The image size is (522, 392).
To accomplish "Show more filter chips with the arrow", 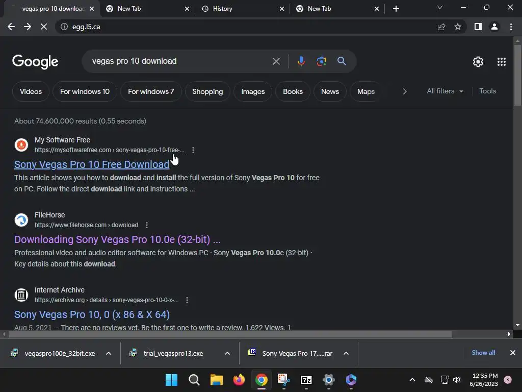I will [404, 91].
